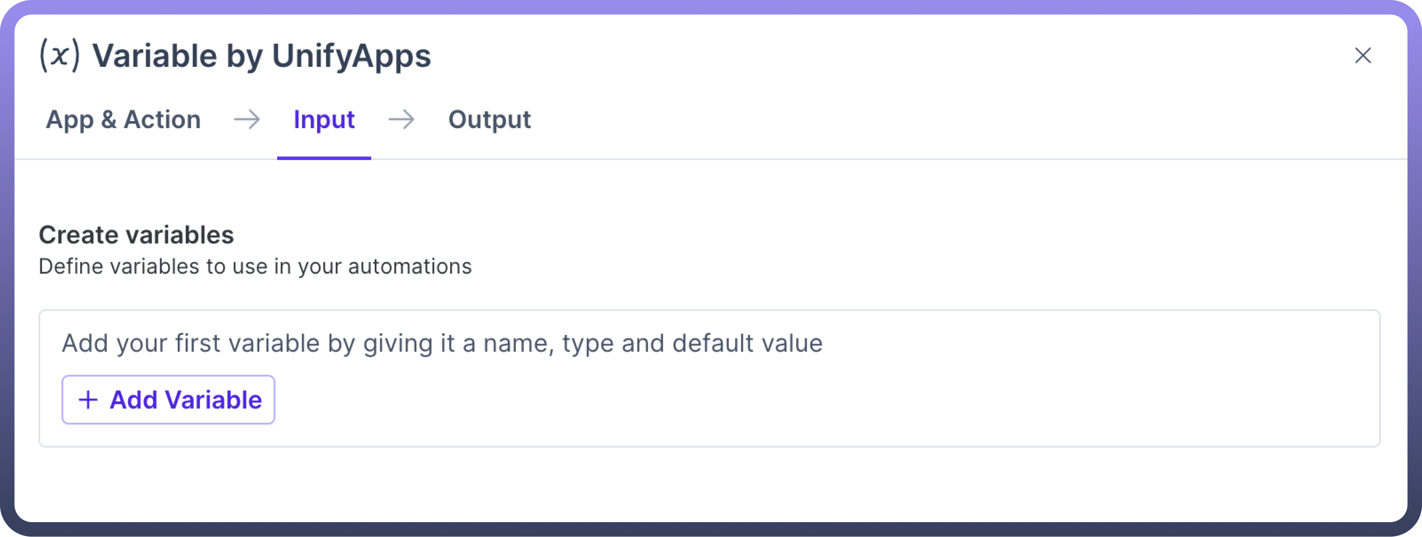This screenshot has height=537, width=1422.
Task: Click the "Define variables to use" description
Action: 255,267
